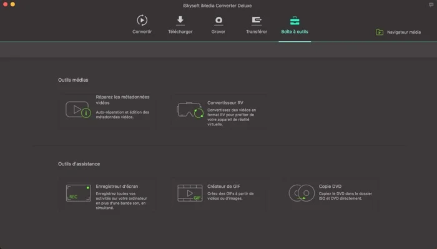Click the DVD copy discs icon
437x249 pixels.
[x=302, y=193]
